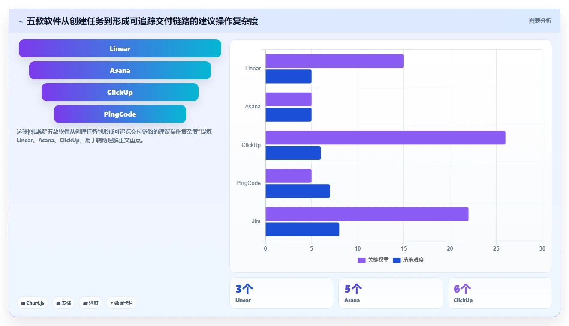Viewport: 569px width, 326px height.
Task: Select the PingCode funnel stage bar
Action: pyautogui.click(x=120, y=114)
